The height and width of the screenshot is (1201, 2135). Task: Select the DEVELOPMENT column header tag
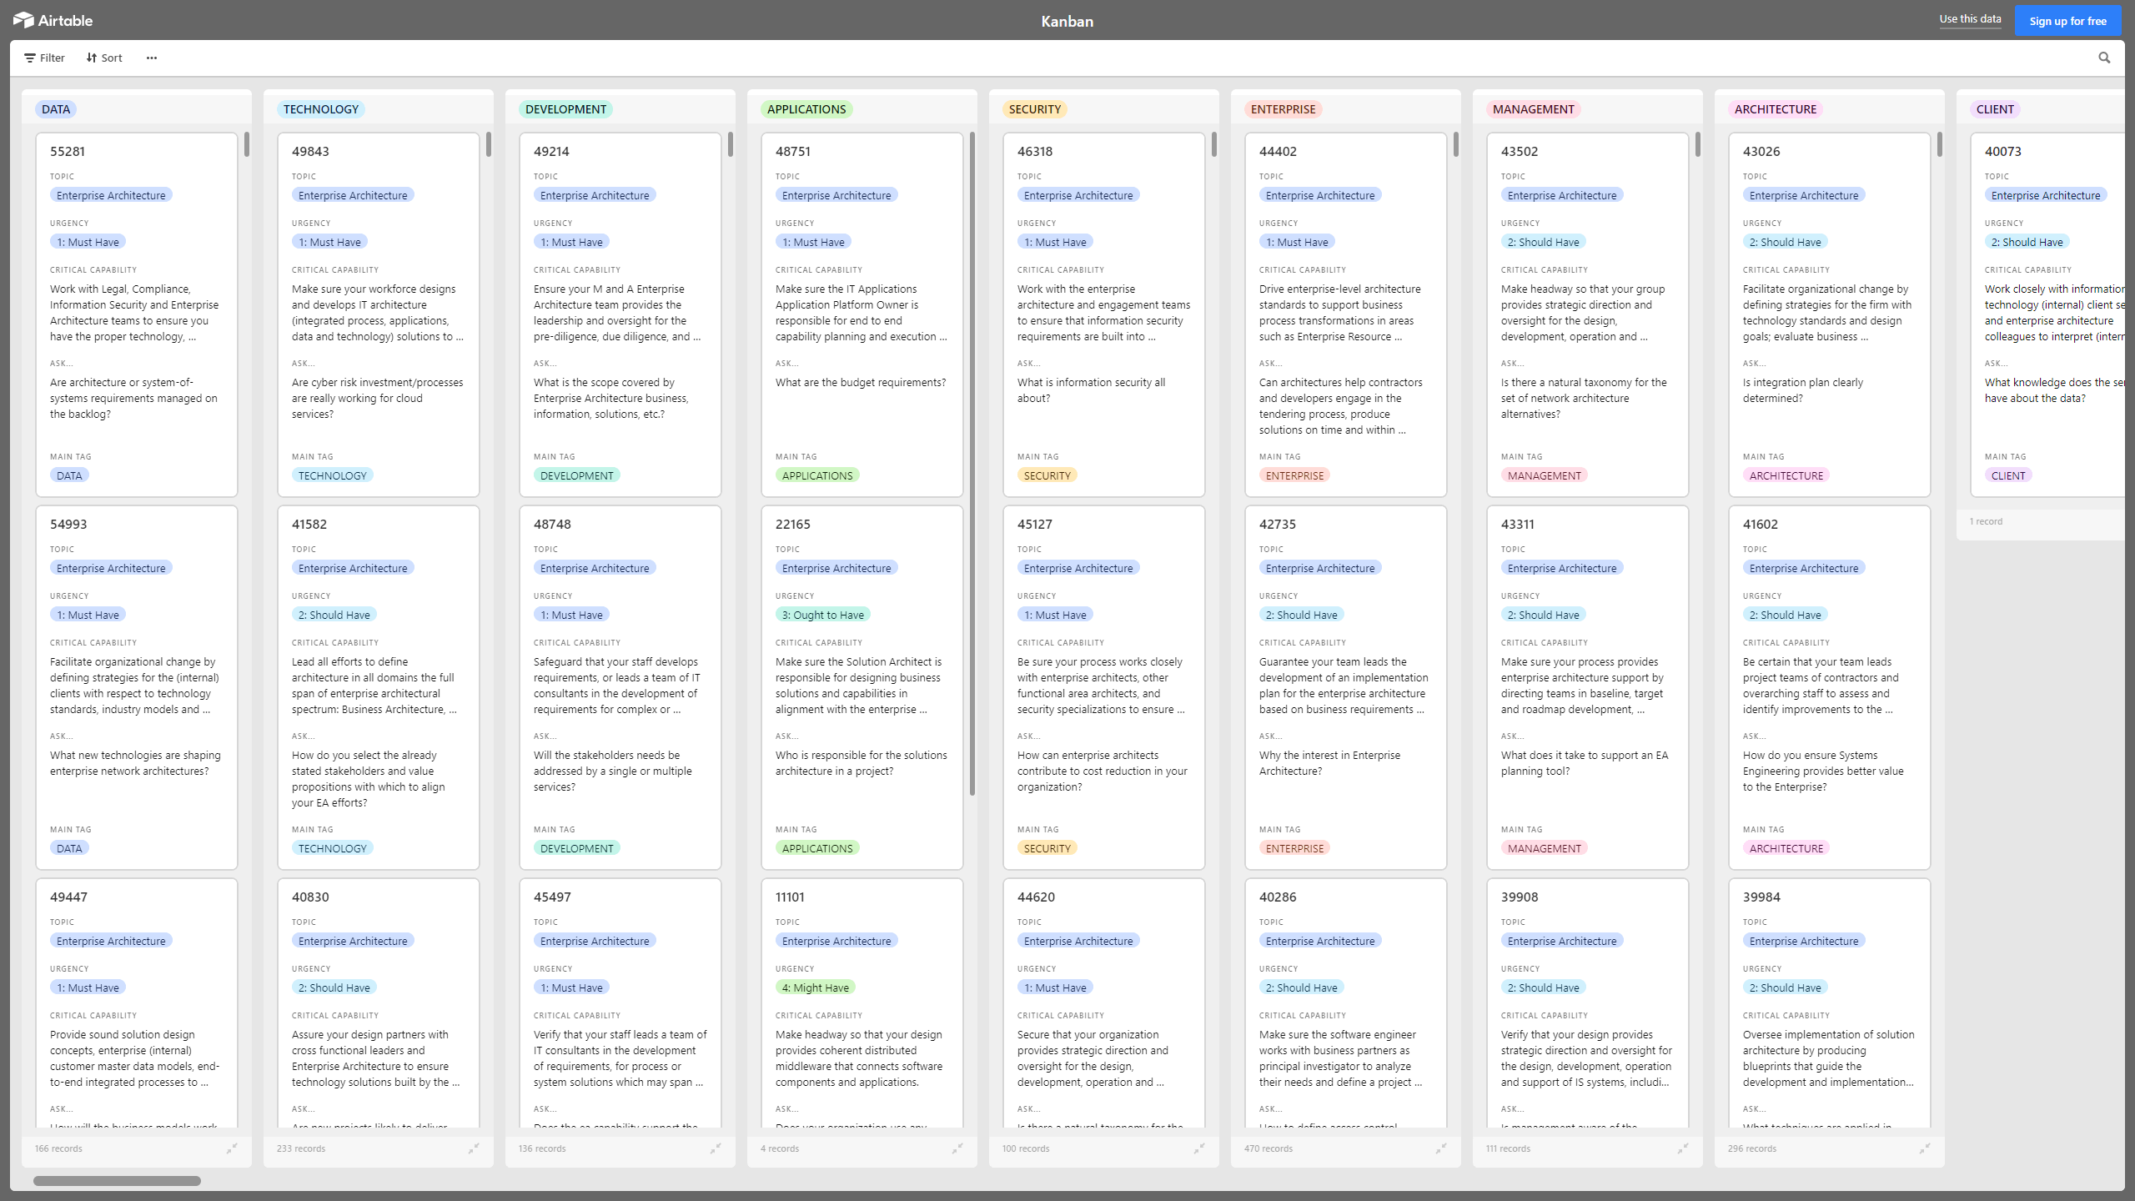coord(566,109)
